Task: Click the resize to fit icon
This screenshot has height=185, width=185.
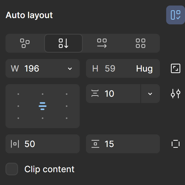Action: 176,68
